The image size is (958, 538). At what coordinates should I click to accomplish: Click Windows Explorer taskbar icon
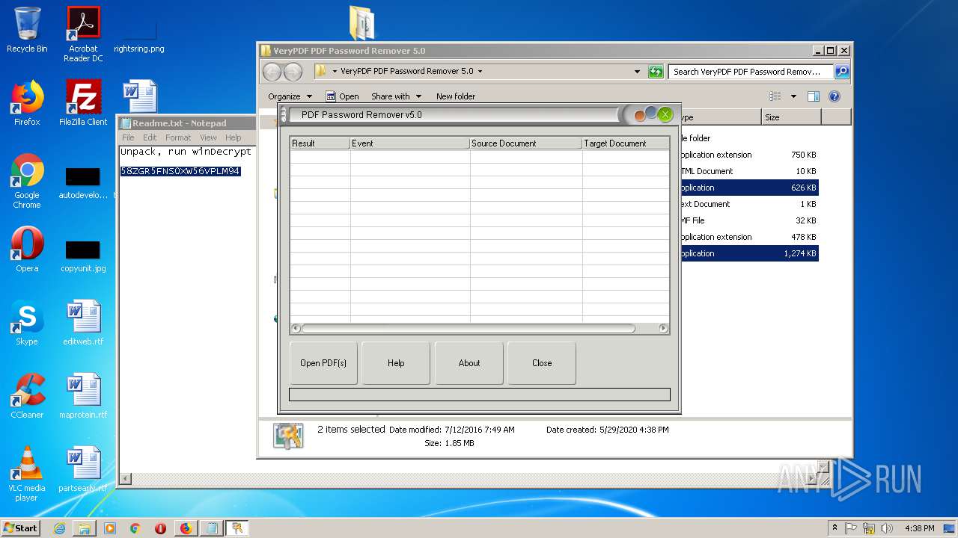click(85, 528)
